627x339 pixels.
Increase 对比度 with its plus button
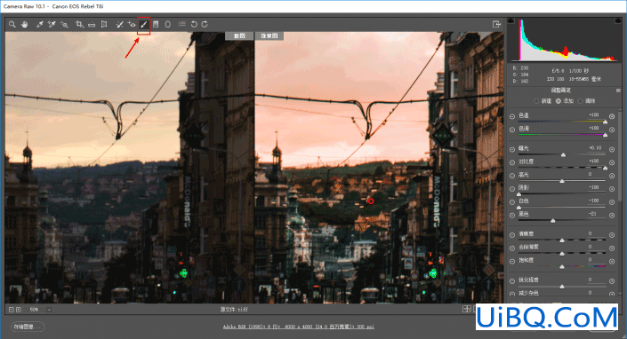click(x=612, y=162)
